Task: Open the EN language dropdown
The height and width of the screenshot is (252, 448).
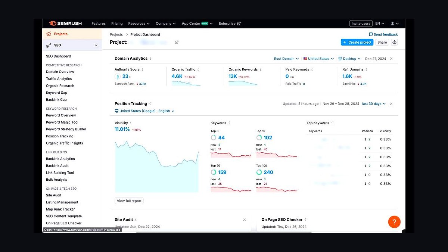Action: coord(380,24)
